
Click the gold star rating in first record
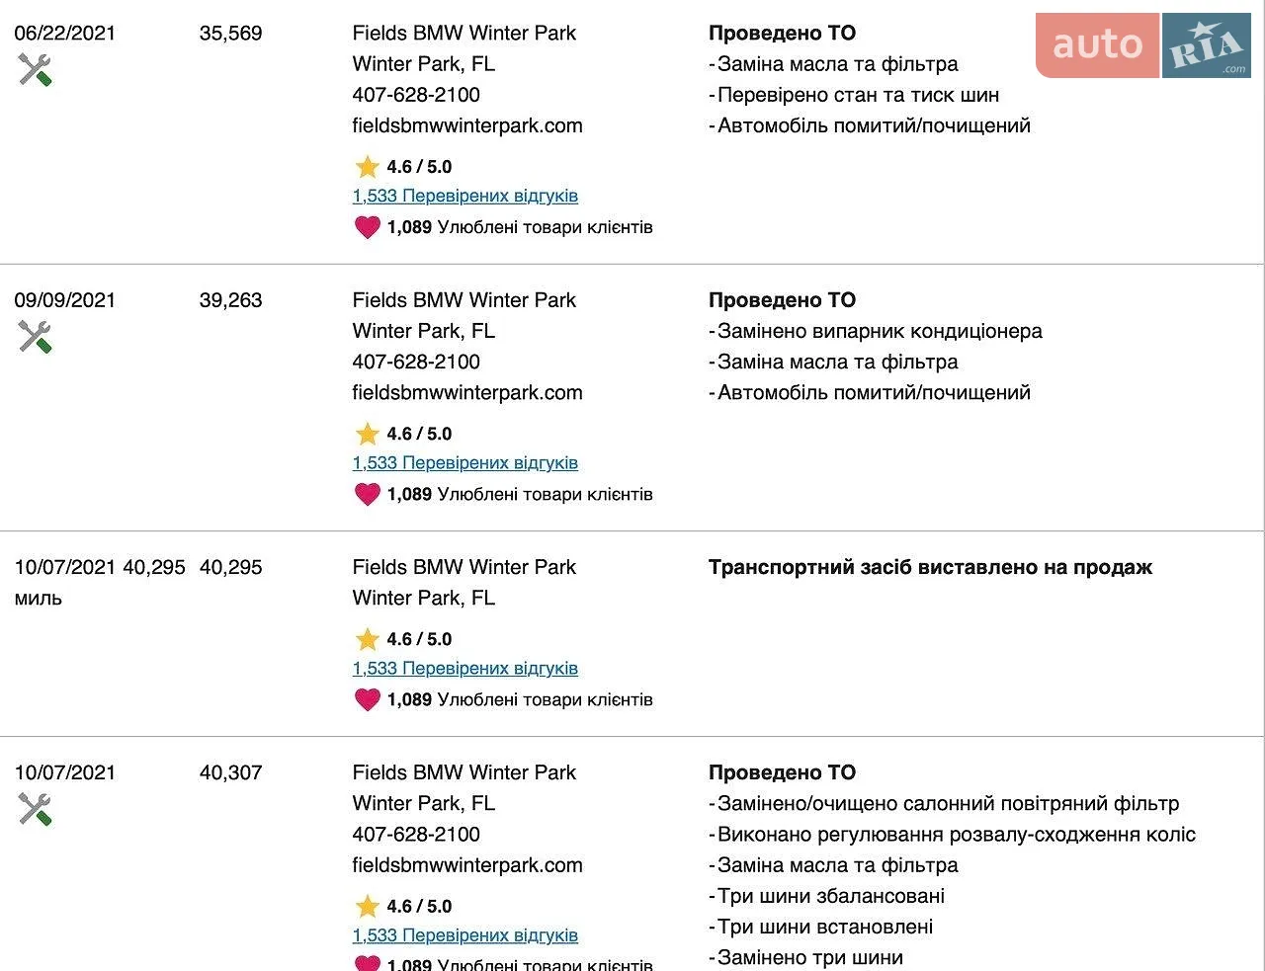tap(368, 167)
